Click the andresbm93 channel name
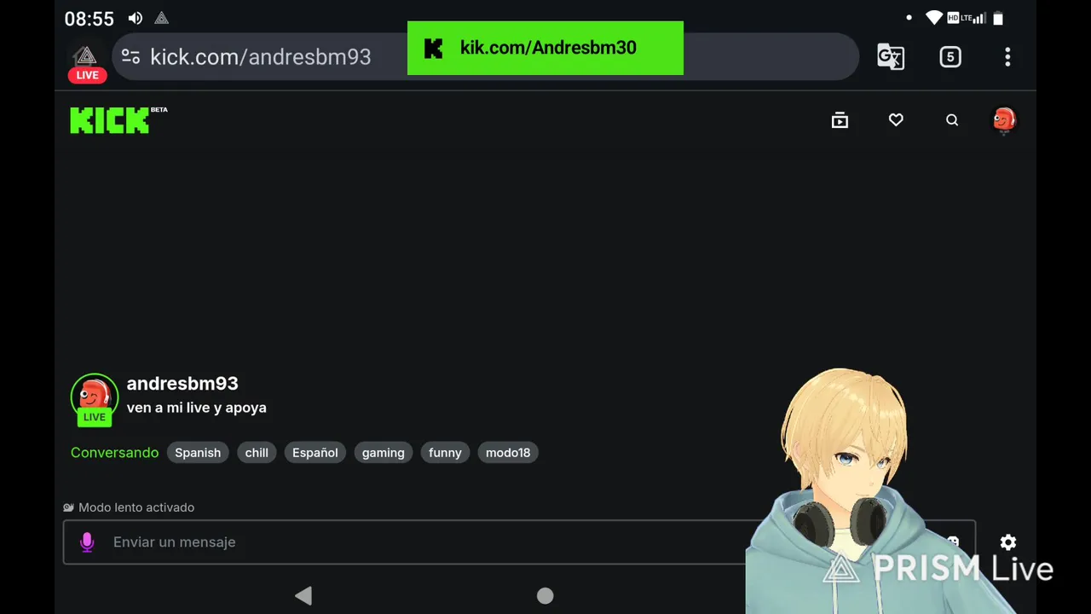Viewport: 1091px width, 614px height. point(182,384)
